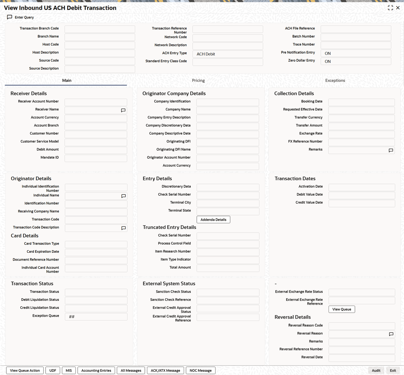Click Sanction Check Status field
404x375 pixels.
coord(228,292)
